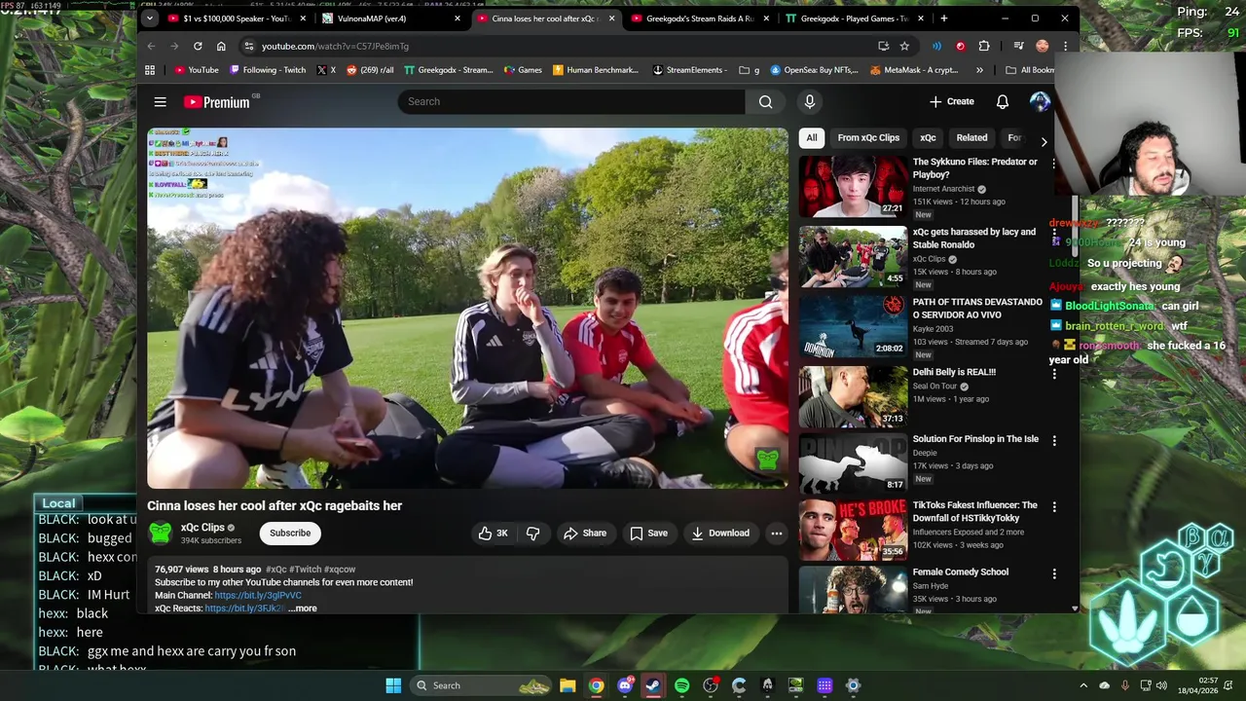Open options for TikToks Fakest Influencer video

[x=1054, y=507]
